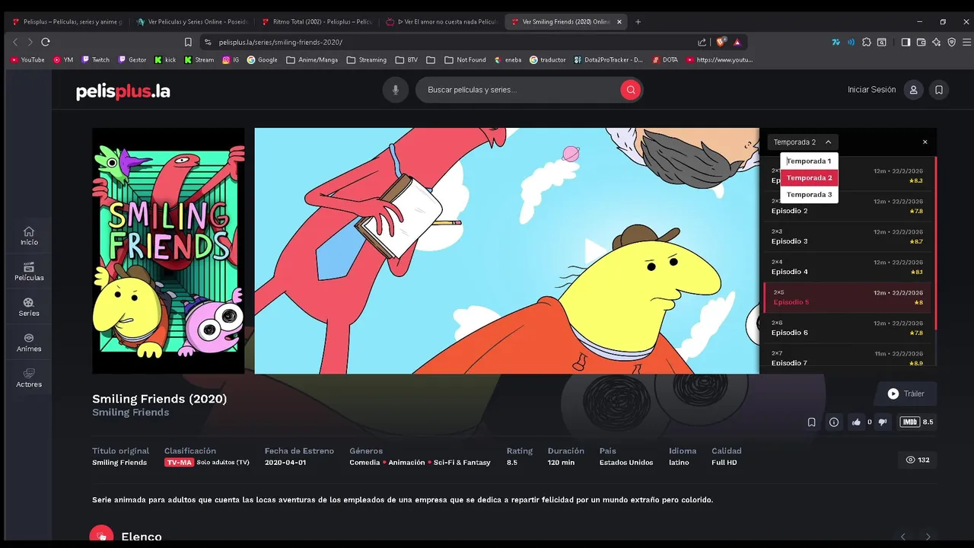974x548 pixels.
Task: Open the Leo AI sparkle icon
Action: [x=936, y=42]
